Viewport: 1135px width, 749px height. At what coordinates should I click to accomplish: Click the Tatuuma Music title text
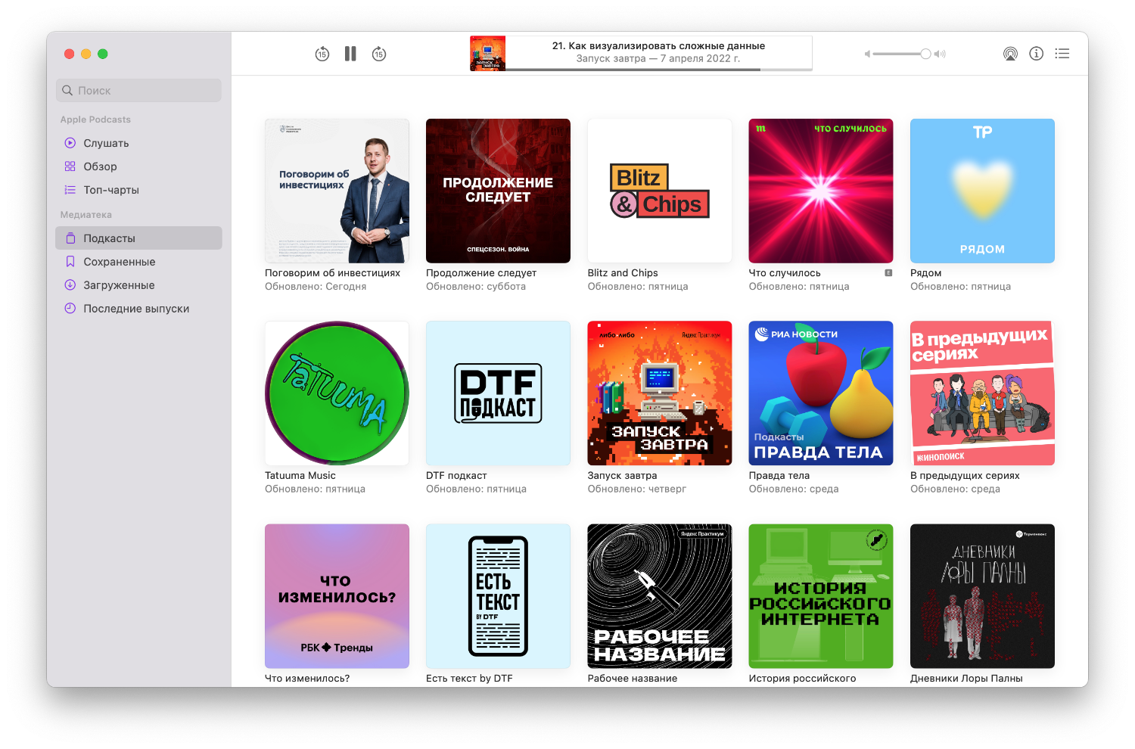(x=300, y=476)
